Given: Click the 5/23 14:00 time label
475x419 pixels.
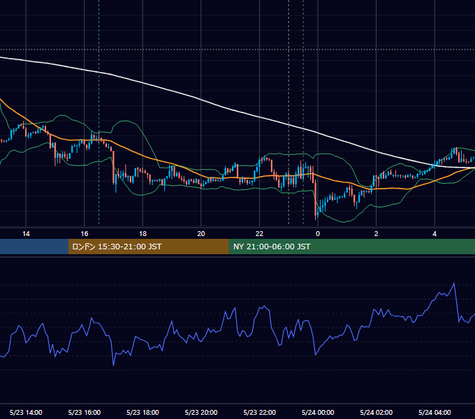Looking at the screenshot, I should tap(26, 412).
